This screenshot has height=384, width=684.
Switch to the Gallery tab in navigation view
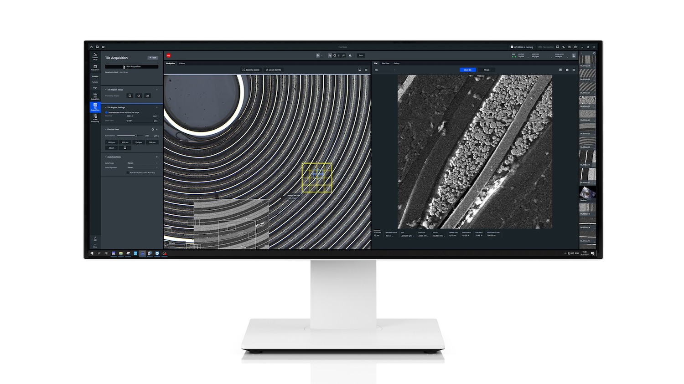182,63
